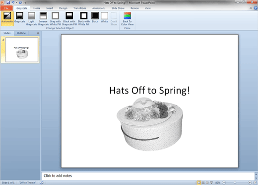
Task: Open the File tab
Action: click(x=6, y=8)
